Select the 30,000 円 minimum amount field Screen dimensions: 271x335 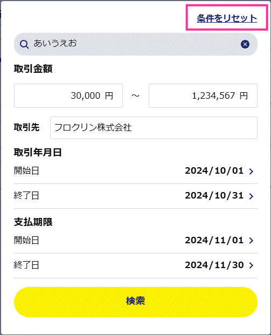(x=68, y=95)
